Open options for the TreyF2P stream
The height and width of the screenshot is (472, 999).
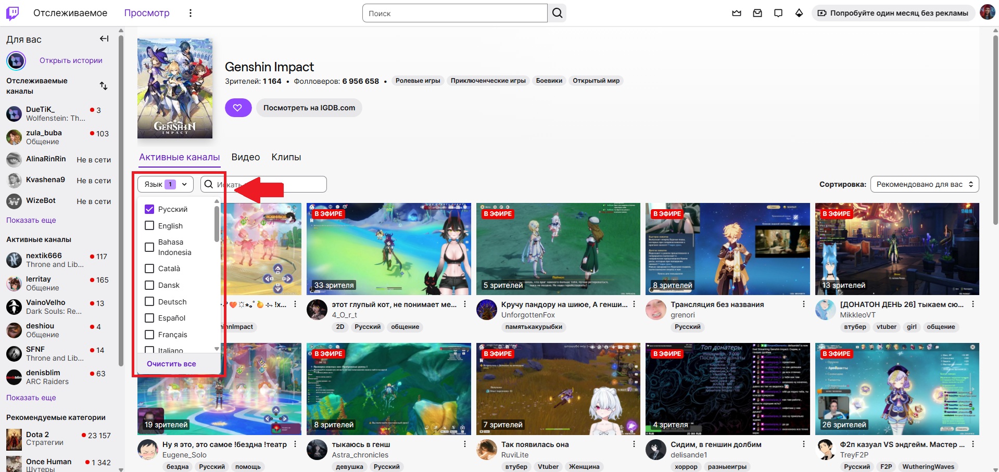tap(973, 444)
